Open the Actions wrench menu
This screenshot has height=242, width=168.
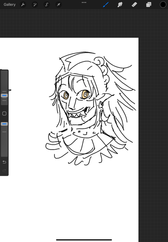pos(23,5)
